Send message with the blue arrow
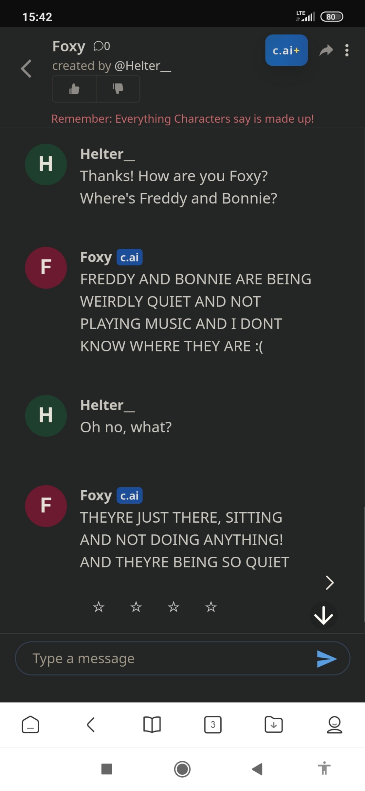The image size is (365, 791). coord(326,659)
